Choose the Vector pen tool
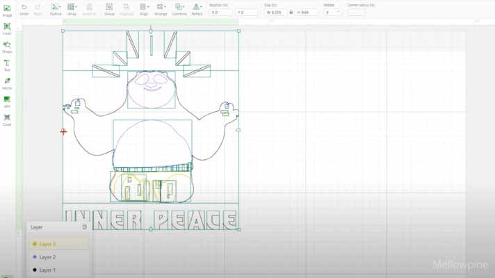 7,82
